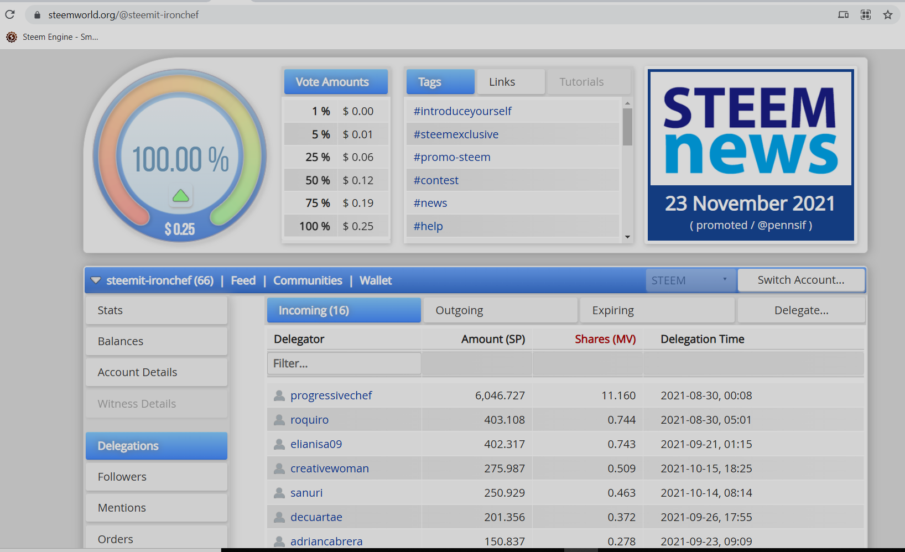Image resolution: width=905 pixels, height=552 pixels.
Task: Click the avatar icon beside sanuri
Action: pyautogui.click(x=279, y=493)
